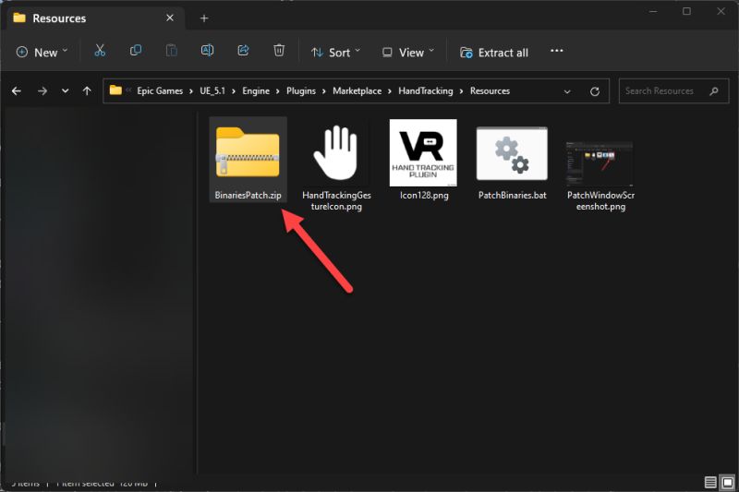
Task: Click the Resources tab folder icon
Action: [x=19, y=18]
